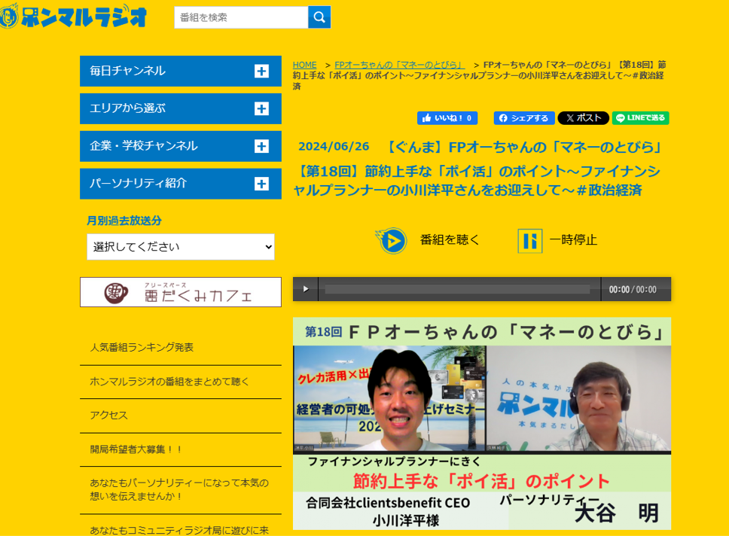Open 開局希望者大募集!! link
Viewport: 729px width, 536px height.
[136, 449]
